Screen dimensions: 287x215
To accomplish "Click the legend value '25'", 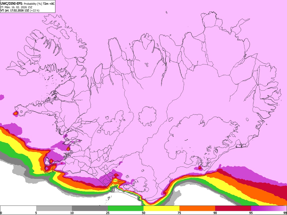I will 108,213.
